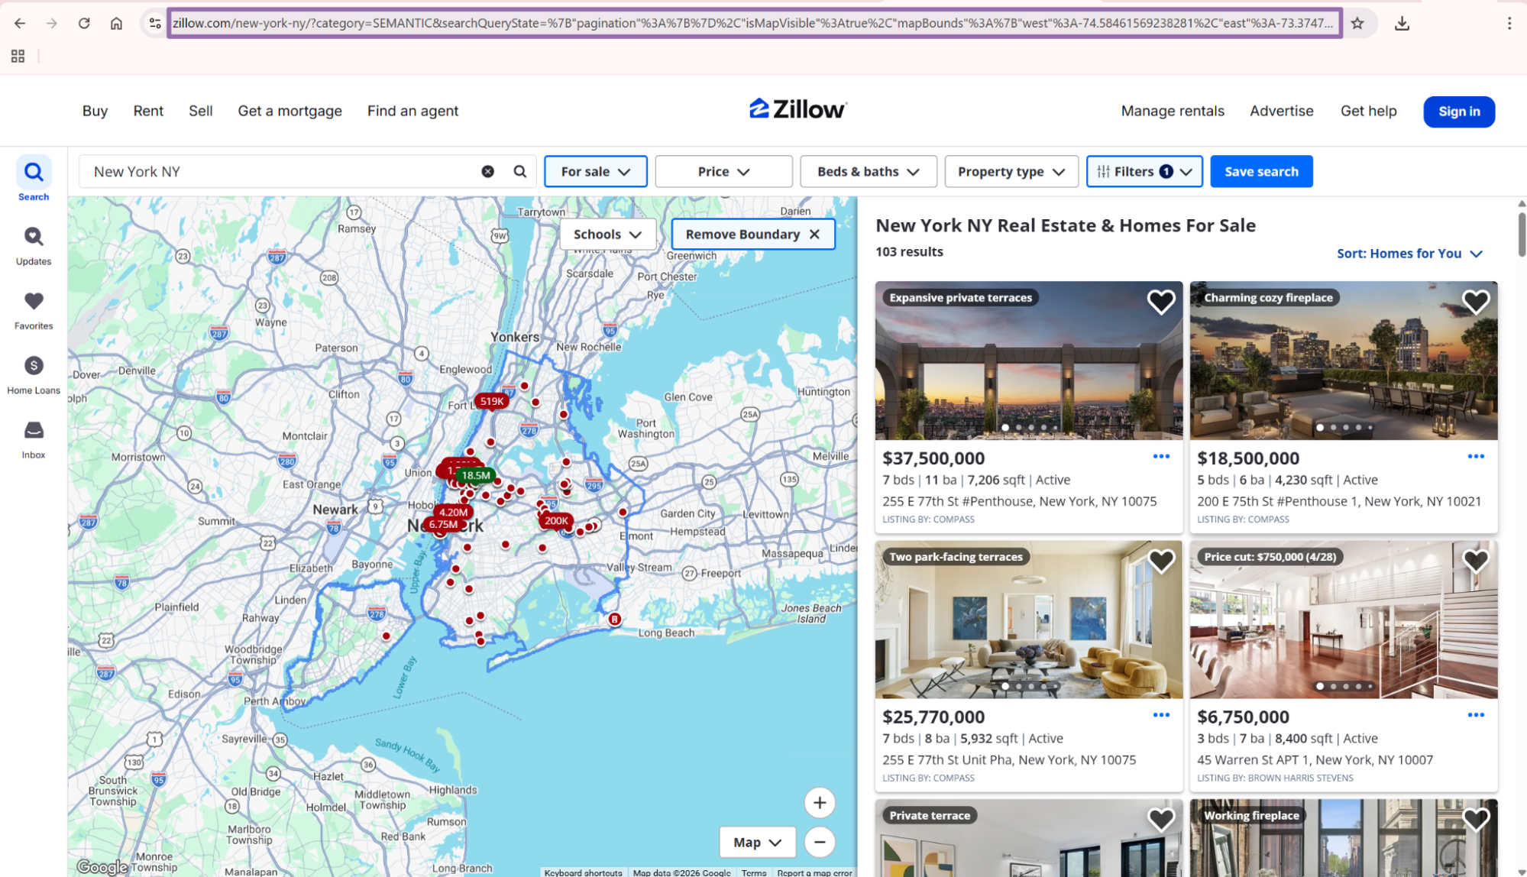Open the Get help link
Viewport: 1527px width, 877px height.
click(x=1368, y=111)
